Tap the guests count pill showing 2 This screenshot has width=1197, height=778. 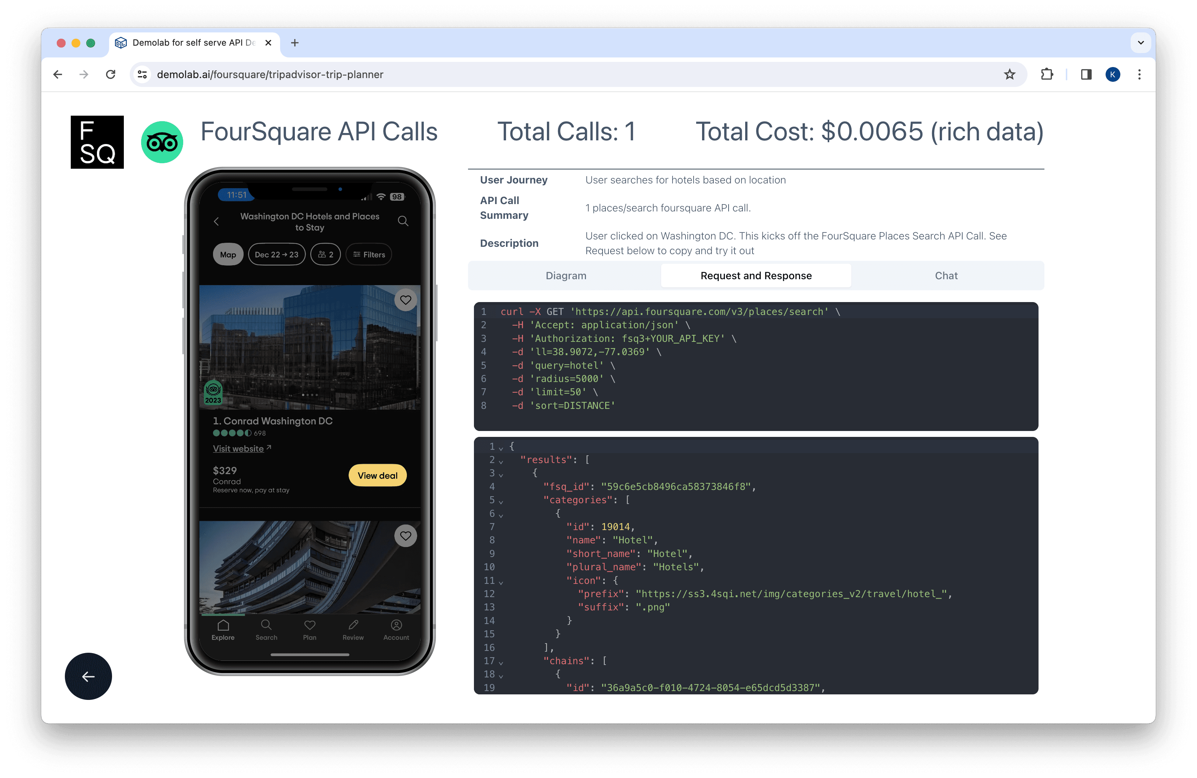pyautogui.click(x=325, y=254)
